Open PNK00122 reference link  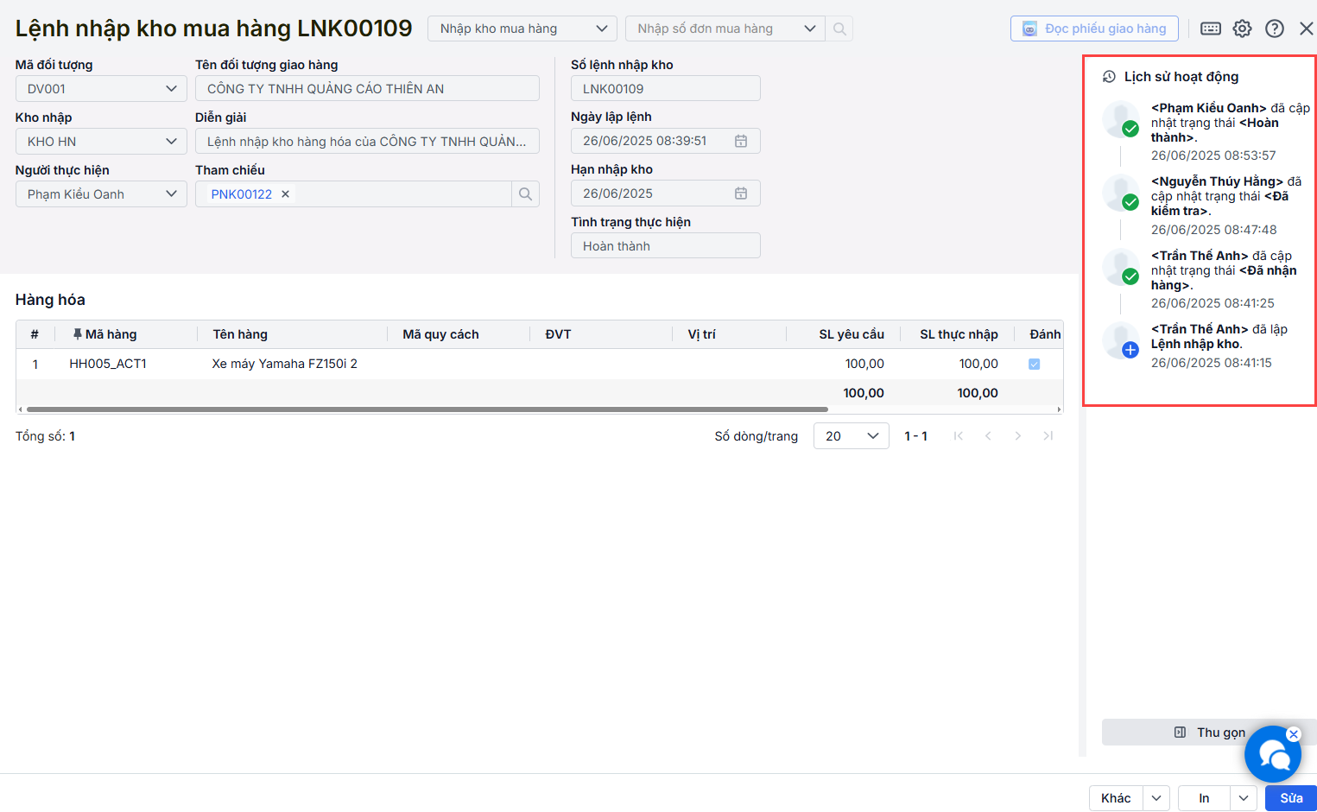tap(241, 194)
